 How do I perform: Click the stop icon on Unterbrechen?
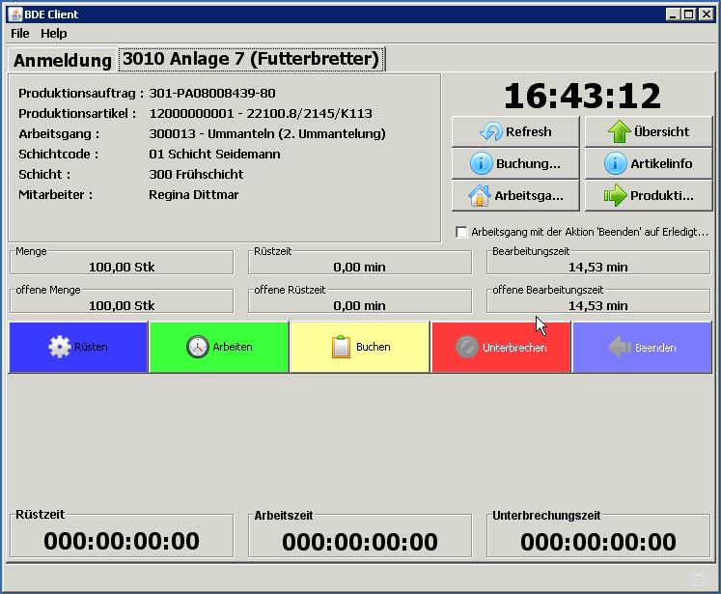(467, 347)
